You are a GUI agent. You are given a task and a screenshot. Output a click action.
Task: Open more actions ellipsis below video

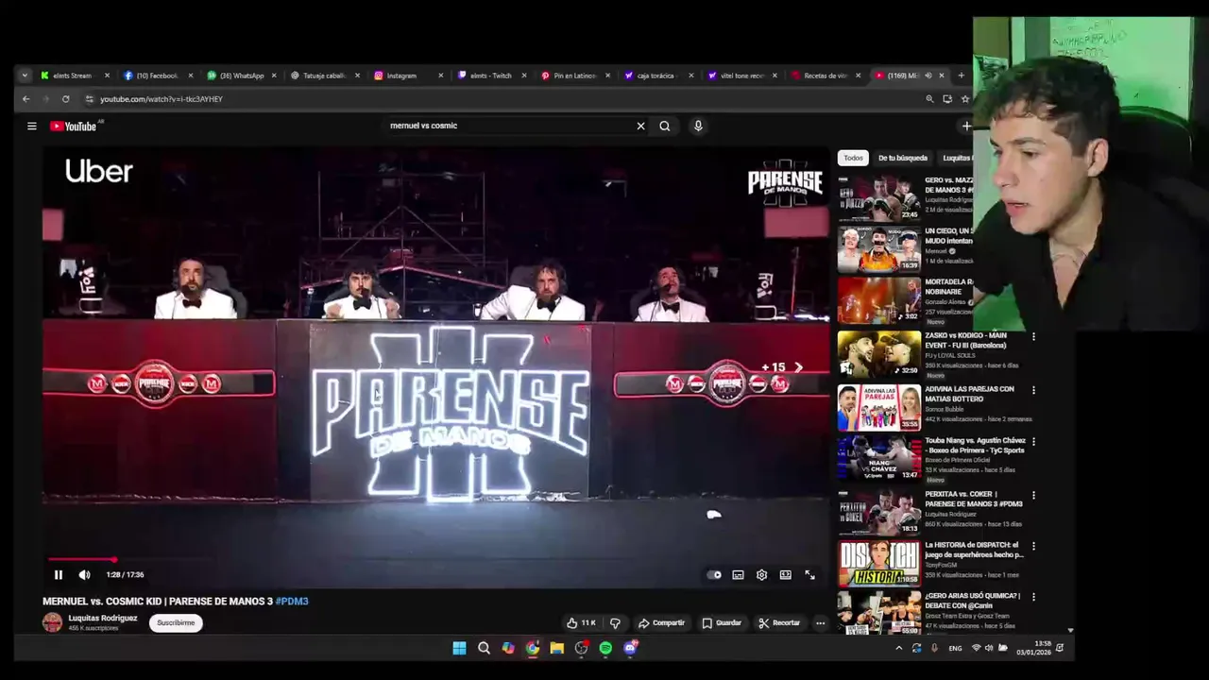pyautogui.click(x=820, y=622)
